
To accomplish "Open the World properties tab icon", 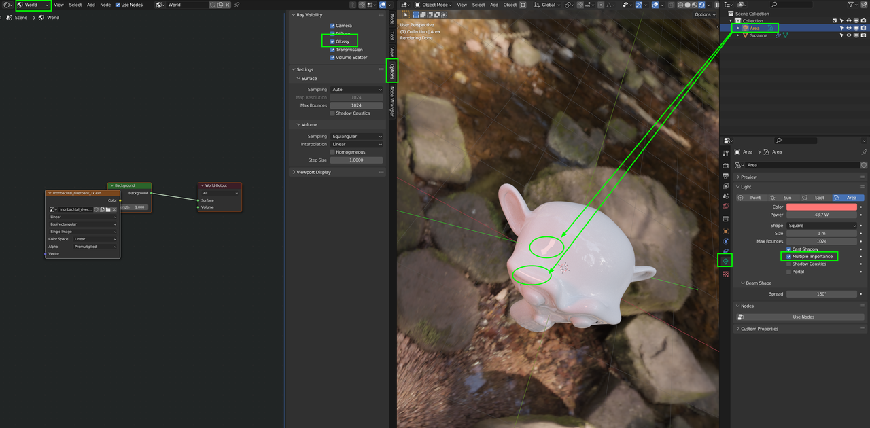I will tap(725, 207).
